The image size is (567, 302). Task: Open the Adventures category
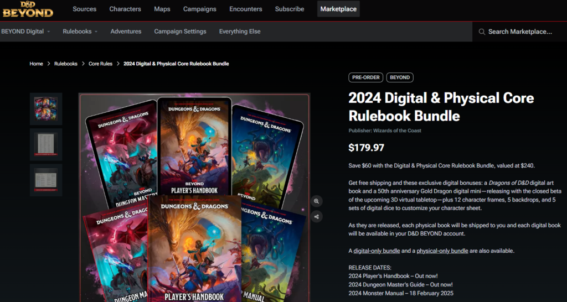pyautogui.click(x=126, y=32)
